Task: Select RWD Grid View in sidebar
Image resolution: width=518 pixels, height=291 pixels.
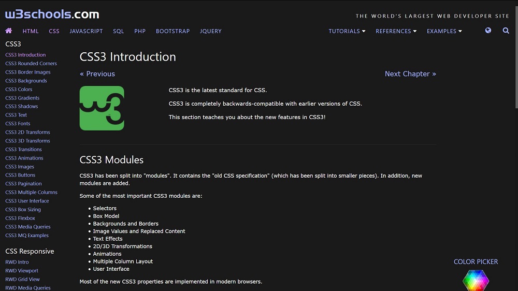Action: pos(22,279)
